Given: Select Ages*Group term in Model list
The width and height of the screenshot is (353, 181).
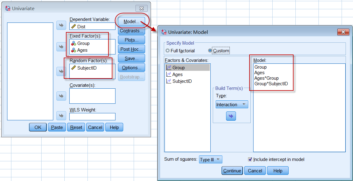Looking at the screenshot, I should pyautogui.click(x=266, y=78).
